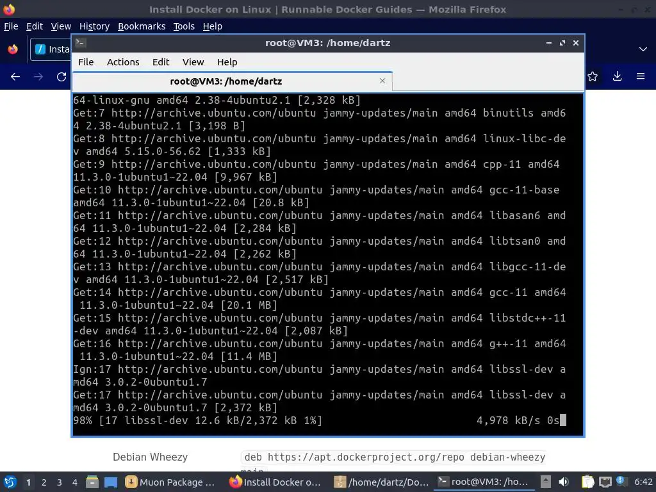Bookmark this page with the star icon
656x492 pixels.
[593, 76]
